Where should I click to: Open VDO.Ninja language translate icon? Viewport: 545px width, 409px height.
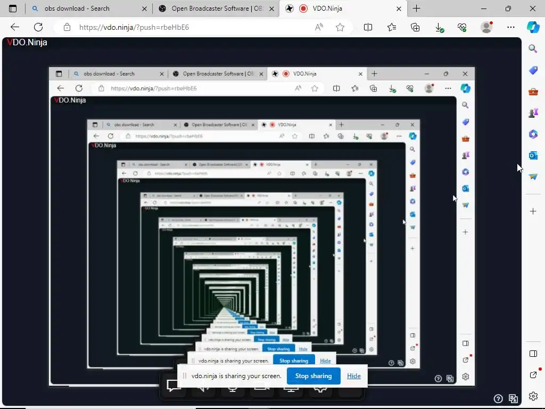(x=513, y=398)
